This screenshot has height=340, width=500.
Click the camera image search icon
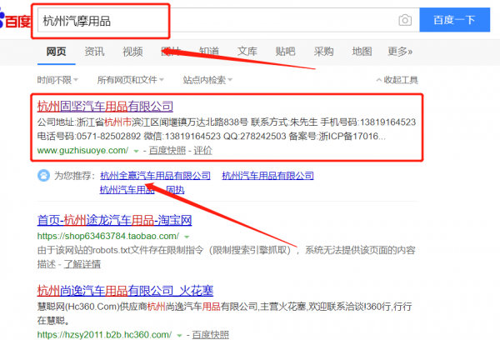tap(404, 20)
